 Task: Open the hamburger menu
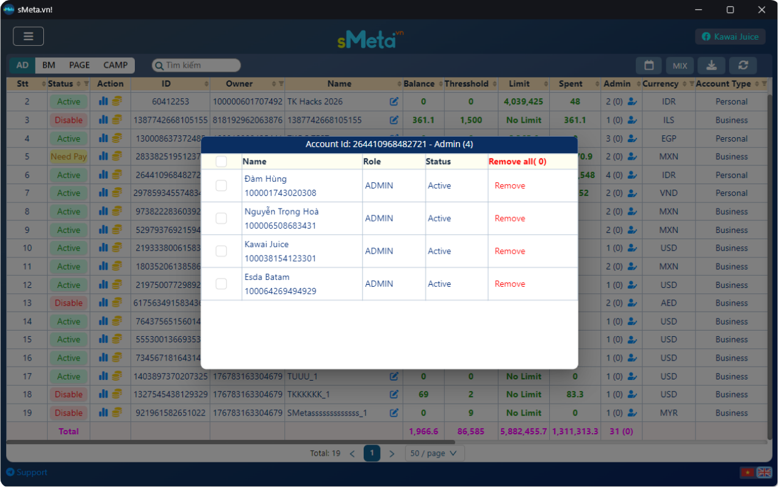[28, 37]
